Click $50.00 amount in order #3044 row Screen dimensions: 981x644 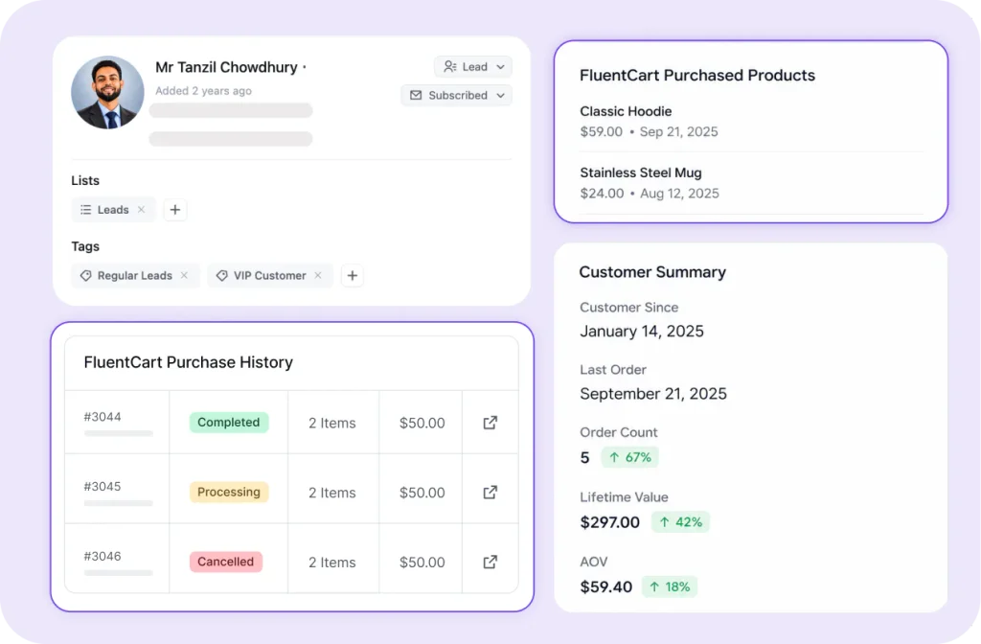(x=422, y=423)
